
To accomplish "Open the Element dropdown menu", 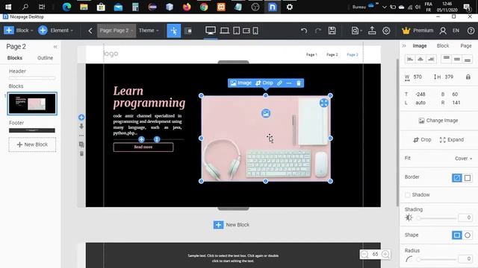I will click(x=62, y=31).
